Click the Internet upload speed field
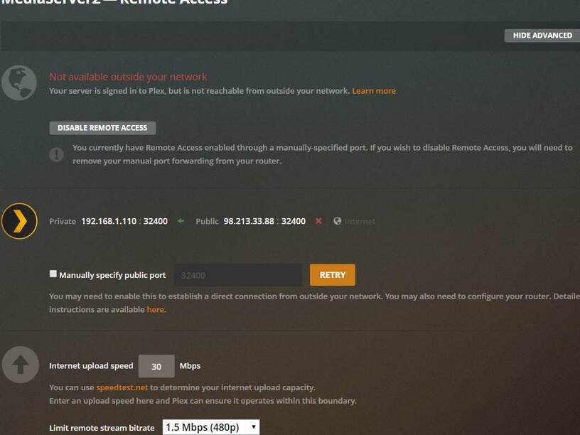Image resolution: width=580 pixels, height=435 pixels. point(156,366)
